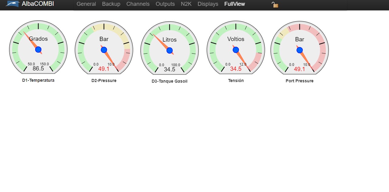Click the 150.0 max label on Temperatura gauge
This screenshot has width=389, height=192.
[x=44, y=64]
